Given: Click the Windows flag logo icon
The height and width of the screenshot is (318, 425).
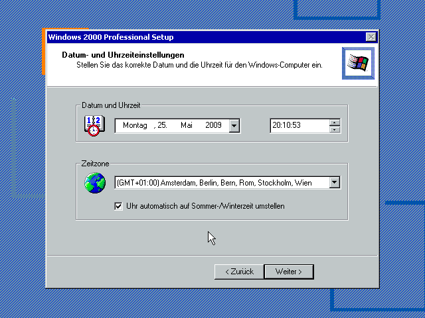Looking at the screenshot, I should pyautogui.click(x=358, y=64).
